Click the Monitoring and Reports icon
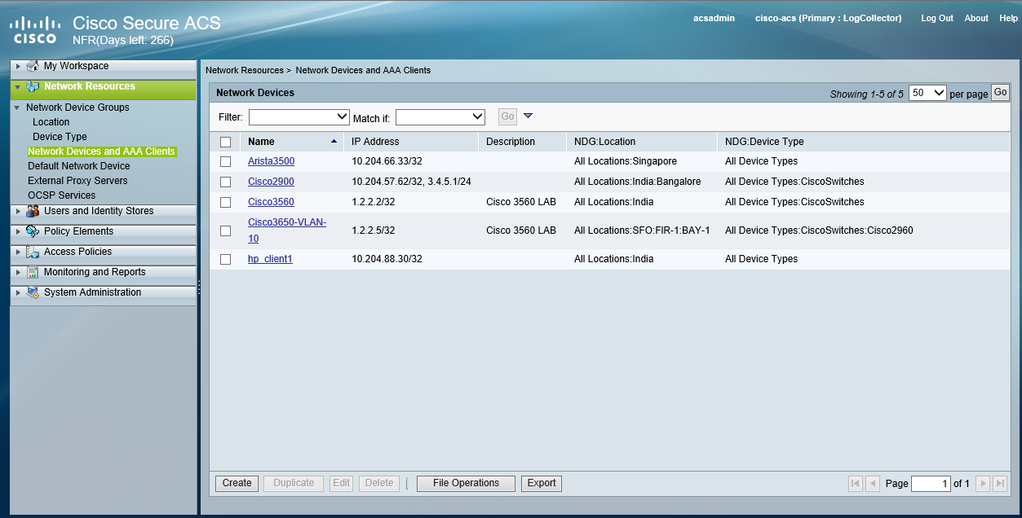This screenshot has width=1022, height=518. [33, 272]
